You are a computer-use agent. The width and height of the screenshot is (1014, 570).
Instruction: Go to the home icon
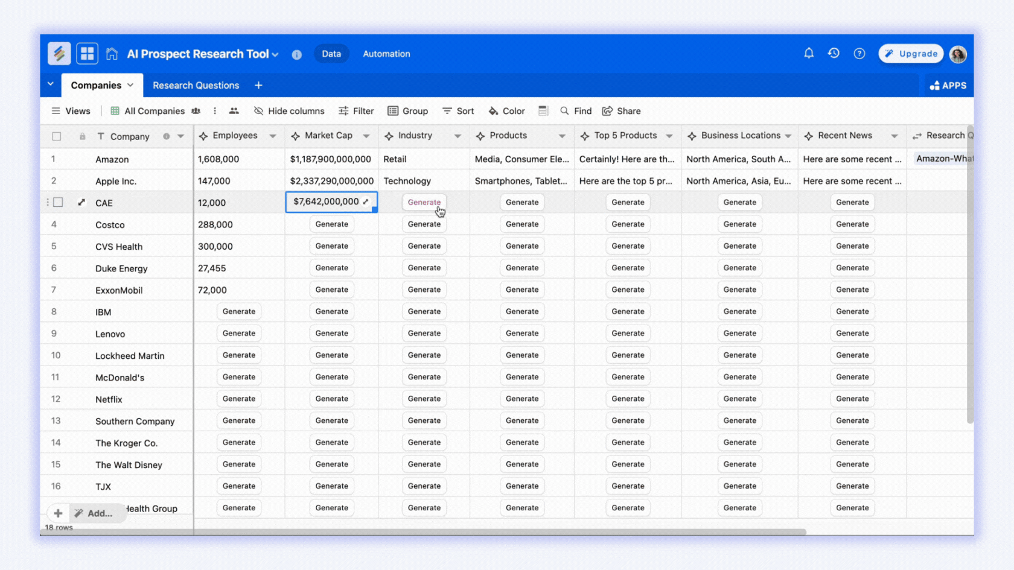(112, 54)
